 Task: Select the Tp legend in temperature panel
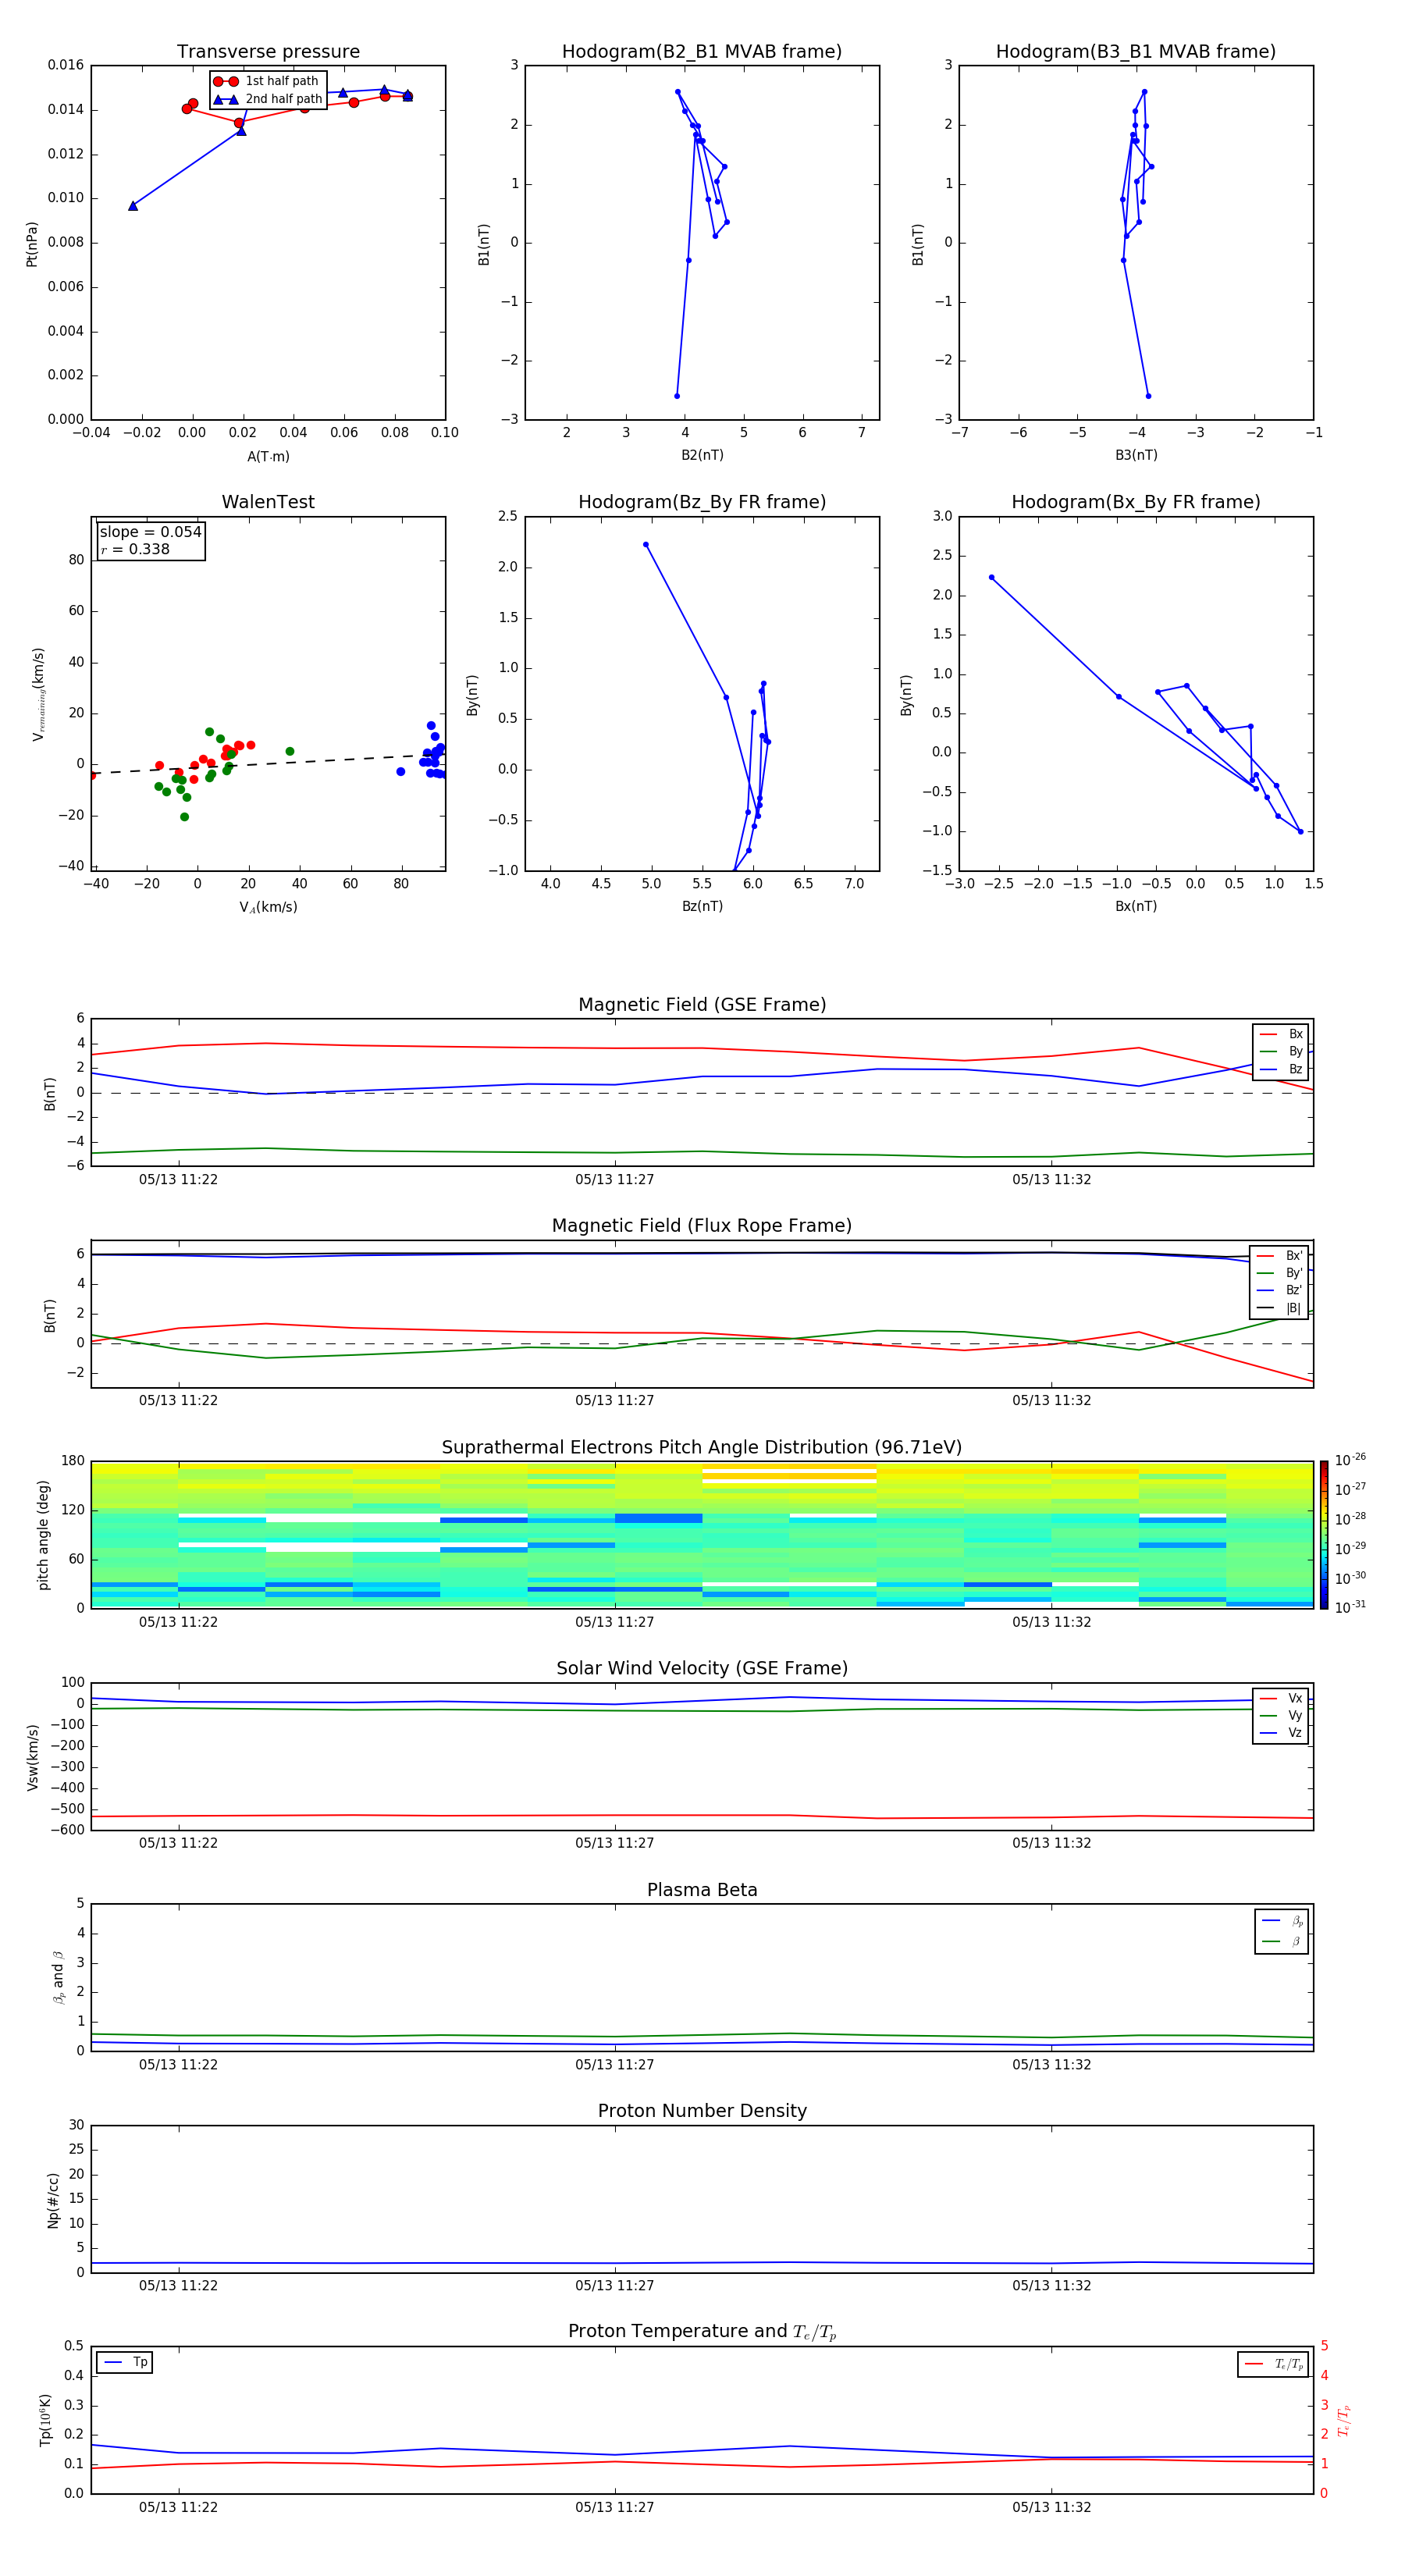point(125,2362)
